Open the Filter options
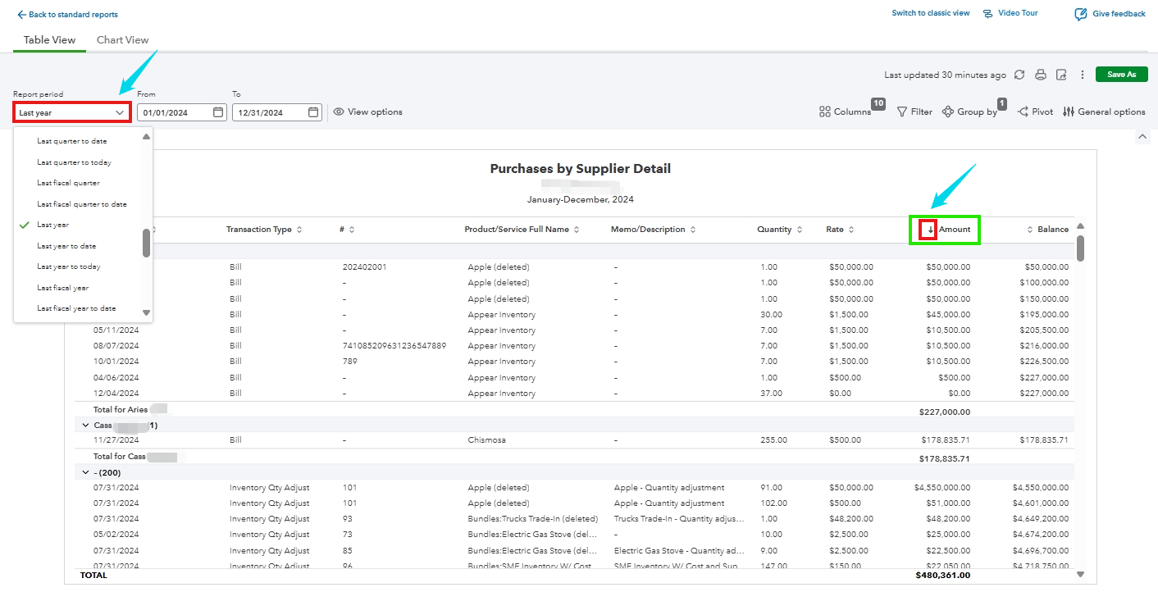The image size is (1158, 592). point(914,112)
